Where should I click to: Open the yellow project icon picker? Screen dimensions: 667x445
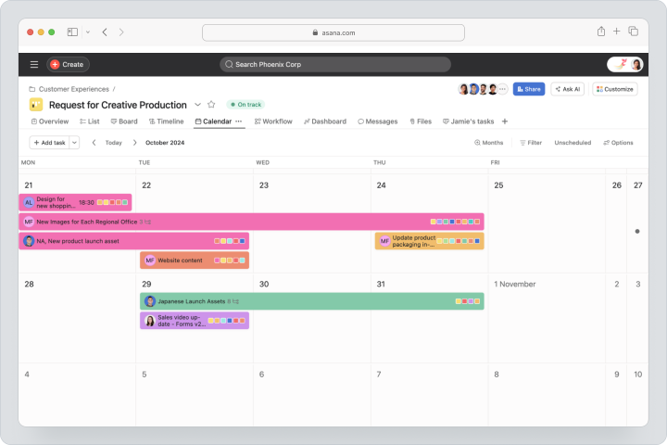(36, 105)
